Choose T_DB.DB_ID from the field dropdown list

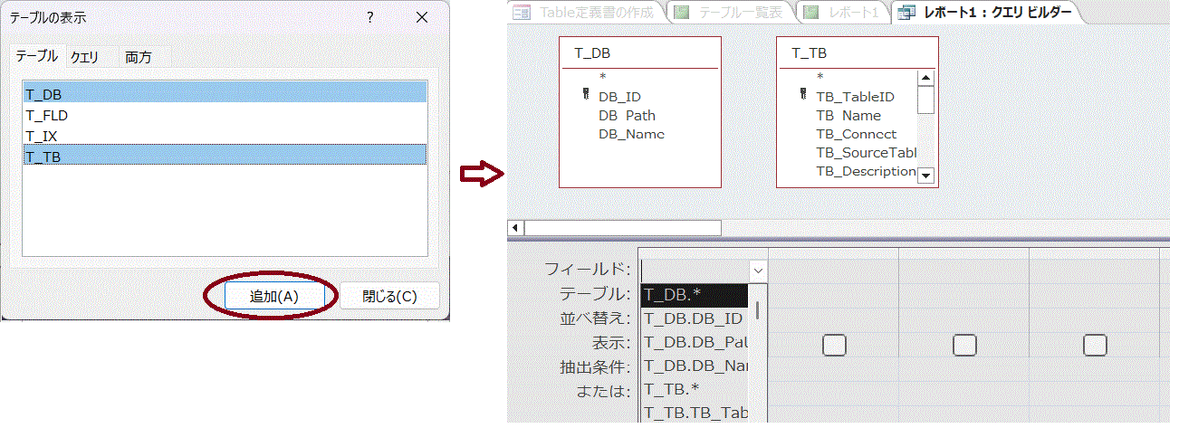(694, 319)
